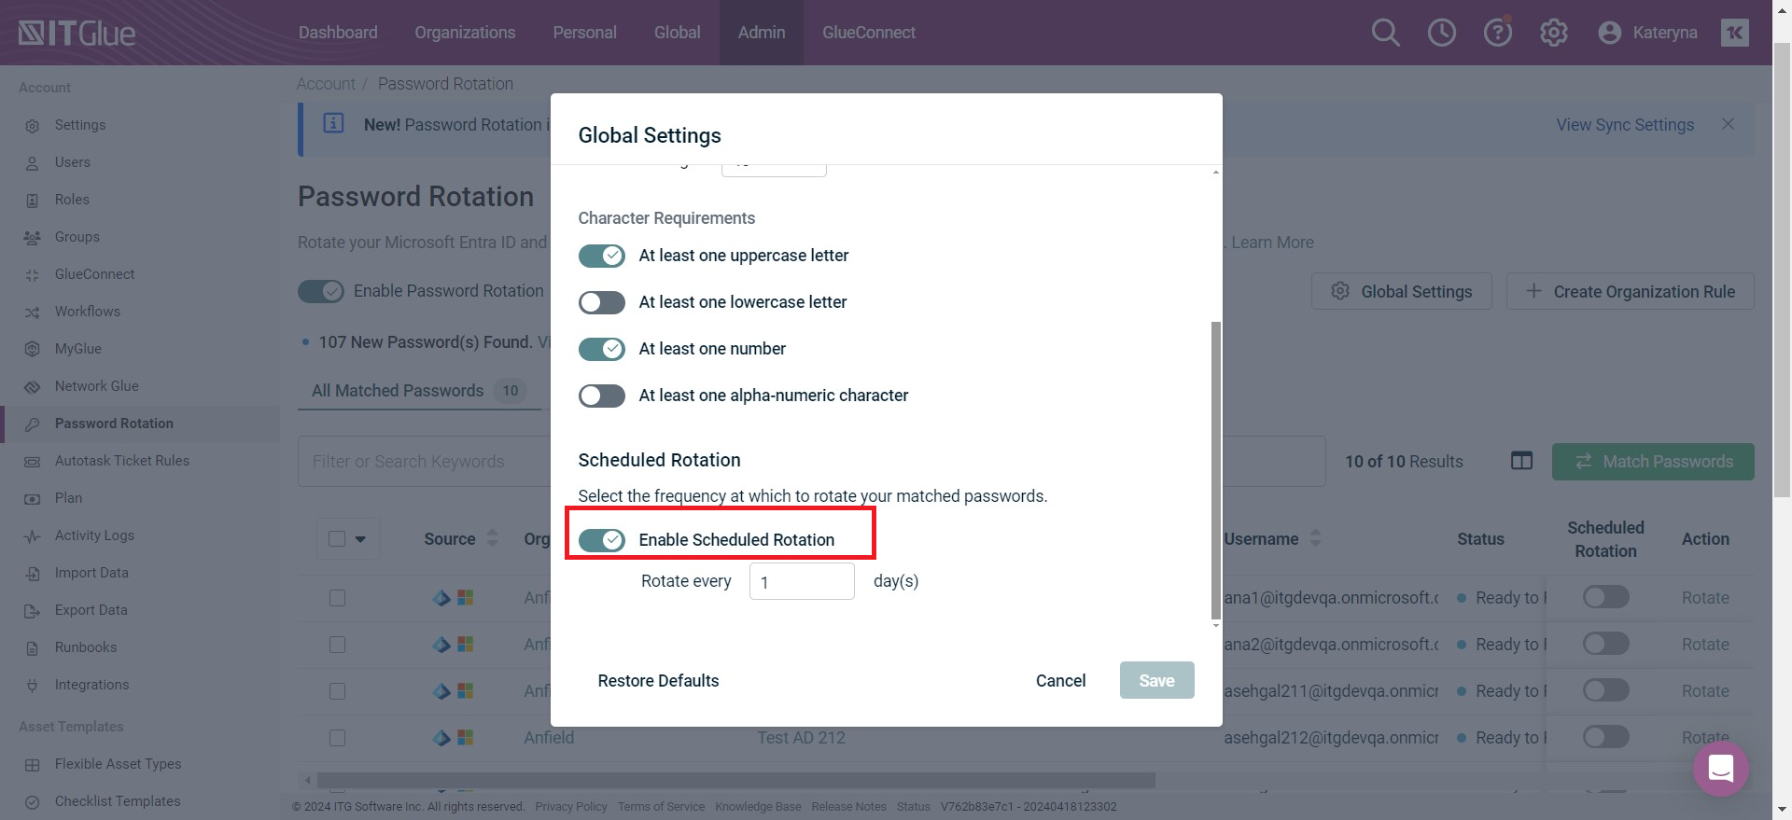Switch to All Matched Passwords tab
The image size is (1792, 820).
[x=419, y=391]
